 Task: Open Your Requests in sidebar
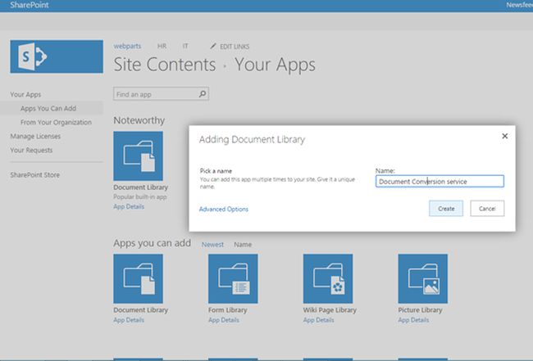pyautogui.click(x=31, y=150)
